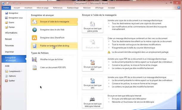The width and height of the screenshot is (182, 110).
Task: Click the Envoyer en tant que PDF button
Action: [93, 65]
